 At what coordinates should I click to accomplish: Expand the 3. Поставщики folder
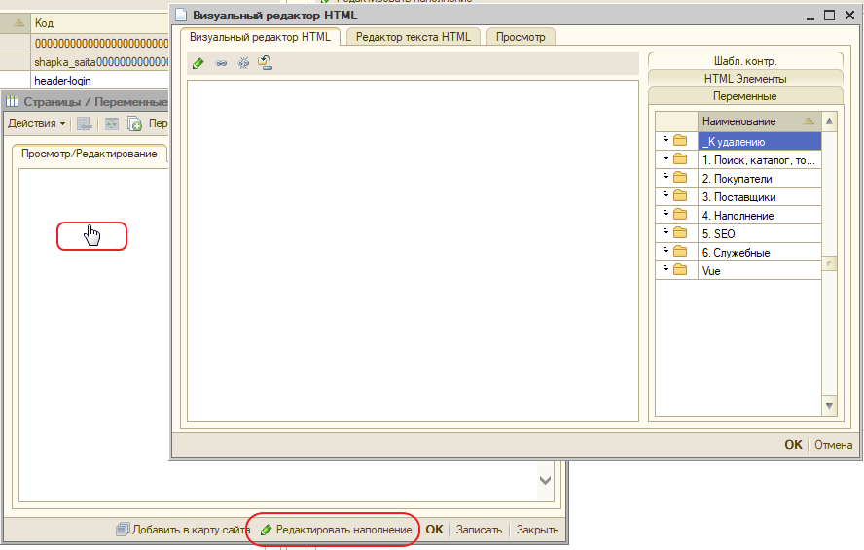666,195
